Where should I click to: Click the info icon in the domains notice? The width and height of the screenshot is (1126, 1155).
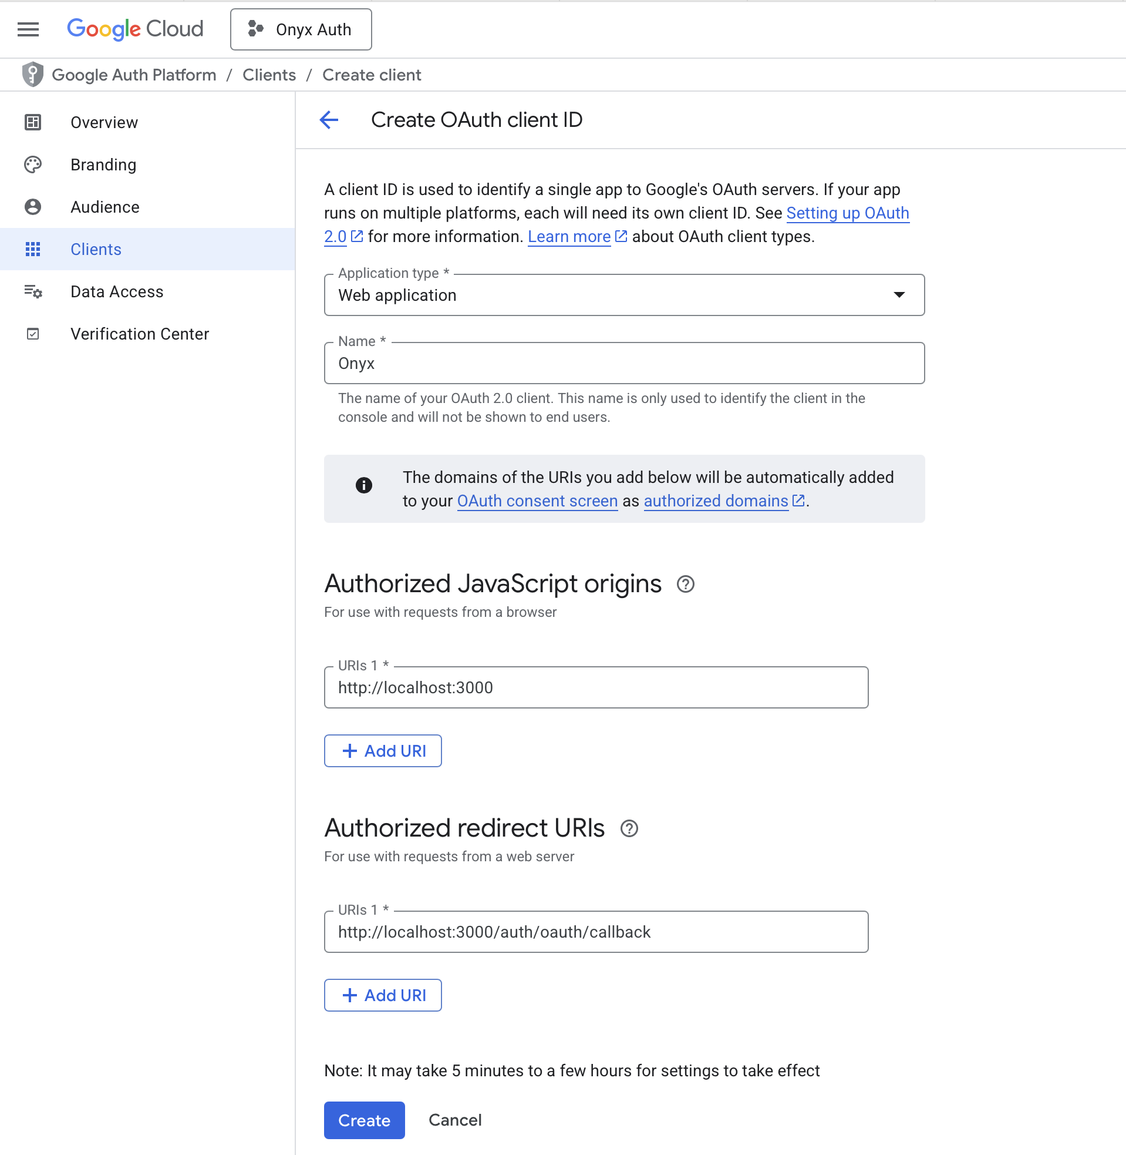pos(364,485)
